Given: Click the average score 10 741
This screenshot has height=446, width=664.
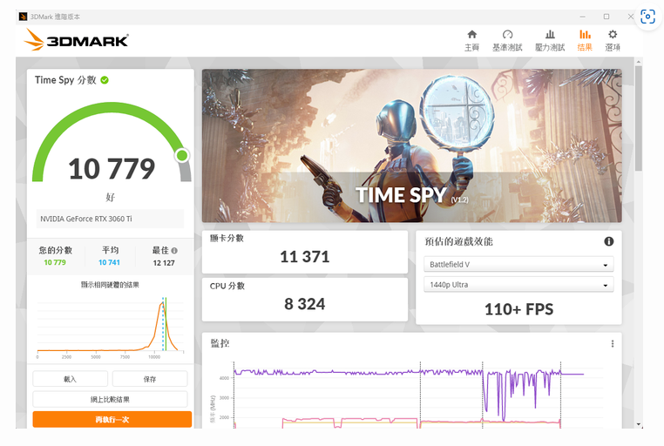Looking at the screenshot, I should click(109, 262).
